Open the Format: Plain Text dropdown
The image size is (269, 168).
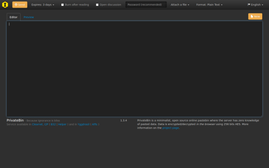[209, 5]
